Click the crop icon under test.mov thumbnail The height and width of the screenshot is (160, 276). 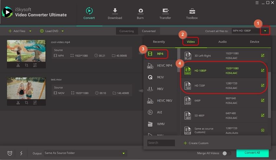26,103
